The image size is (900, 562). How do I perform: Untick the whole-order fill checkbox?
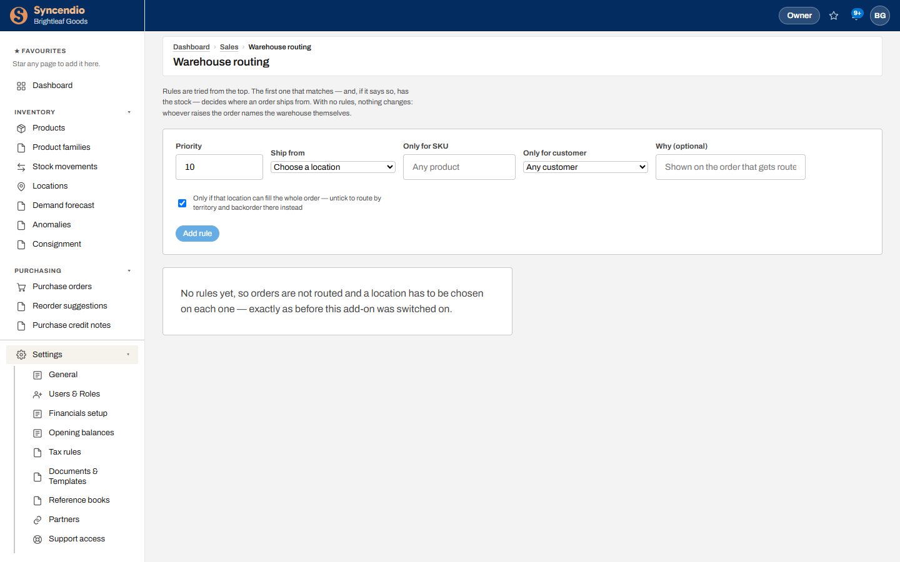coord(182,203)
